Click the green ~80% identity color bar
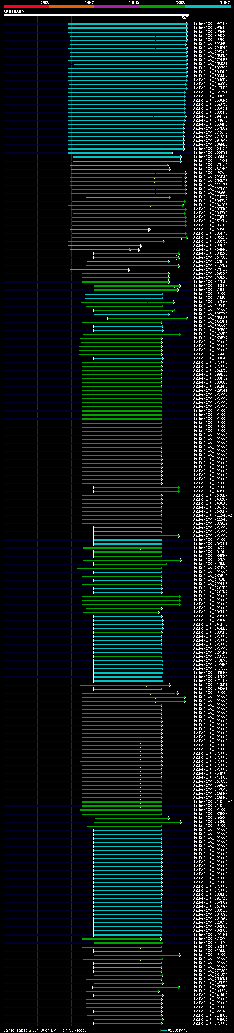Screen dimensions: 234x1033 pos(162,7)
